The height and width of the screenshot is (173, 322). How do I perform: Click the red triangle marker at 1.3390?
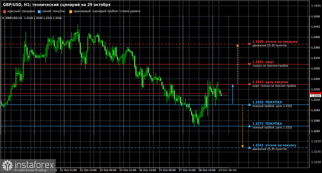[x=249, y=44]
